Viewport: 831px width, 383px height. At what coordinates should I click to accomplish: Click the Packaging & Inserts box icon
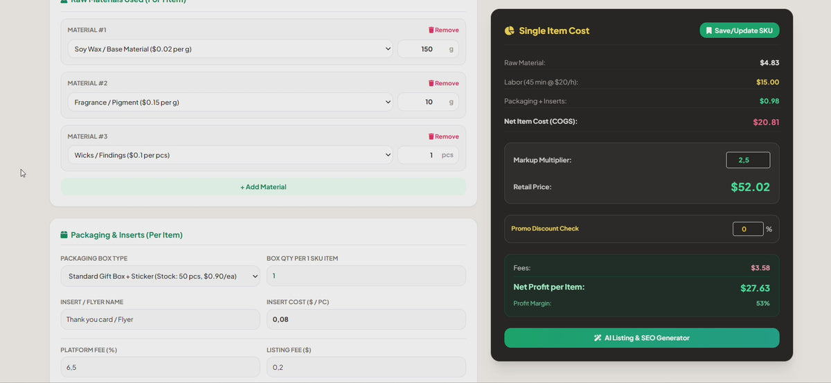coord(64,235)
